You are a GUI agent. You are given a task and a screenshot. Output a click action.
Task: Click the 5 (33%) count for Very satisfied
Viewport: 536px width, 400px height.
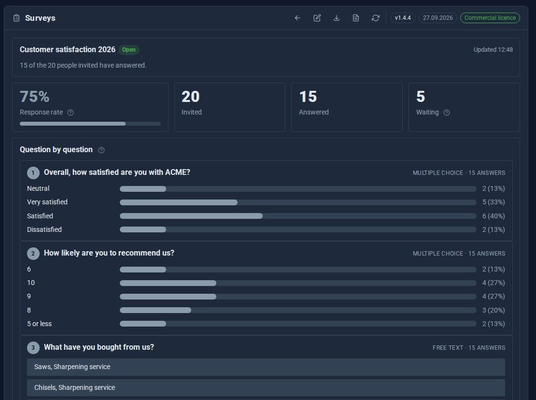click(x=494, y=202)
